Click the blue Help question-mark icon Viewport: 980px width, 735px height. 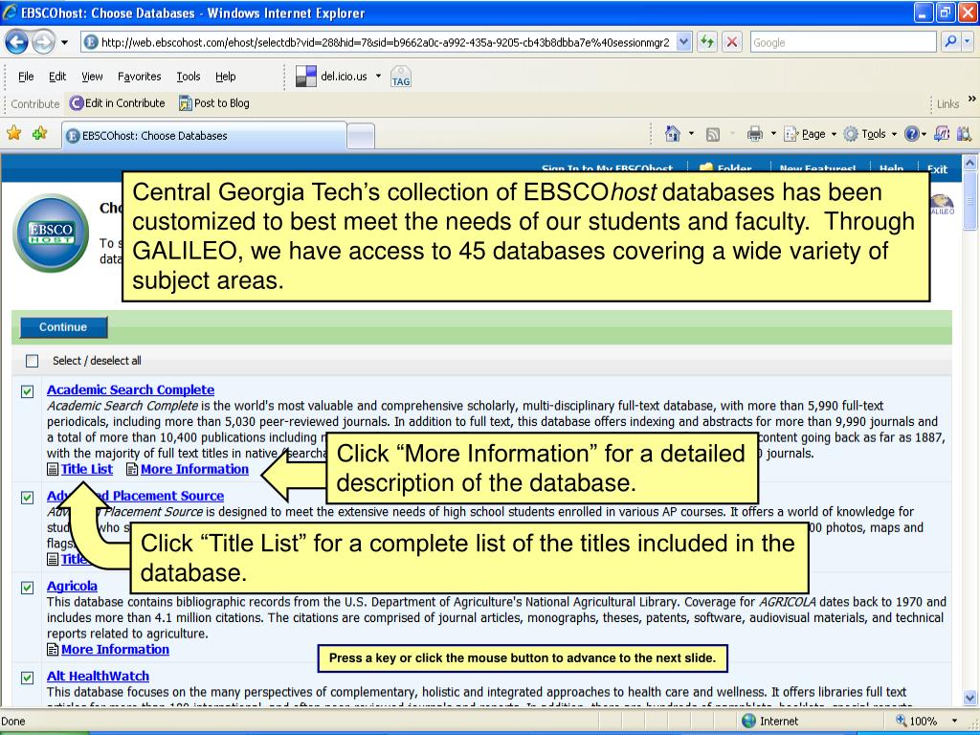[912, 134]
